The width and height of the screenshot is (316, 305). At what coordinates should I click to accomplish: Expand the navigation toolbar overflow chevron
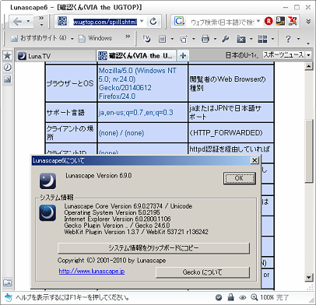pos(41,18)
